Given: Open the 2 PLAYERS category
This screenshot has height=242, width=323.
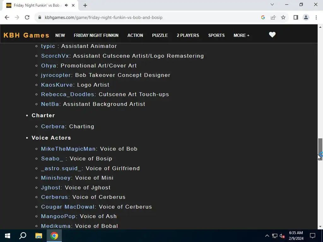Looking at the screenshot, I should [188, 35].
